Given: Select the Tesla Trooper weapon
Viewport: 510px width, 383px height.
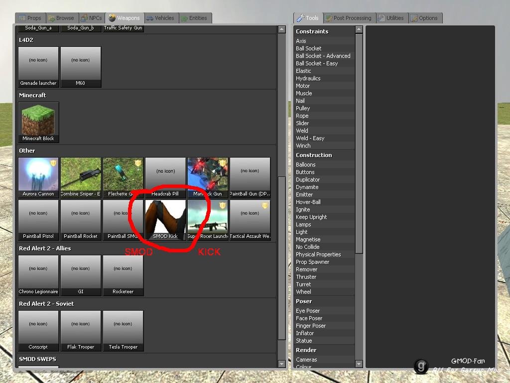Looking at the screenshot, I should point(123,331).
